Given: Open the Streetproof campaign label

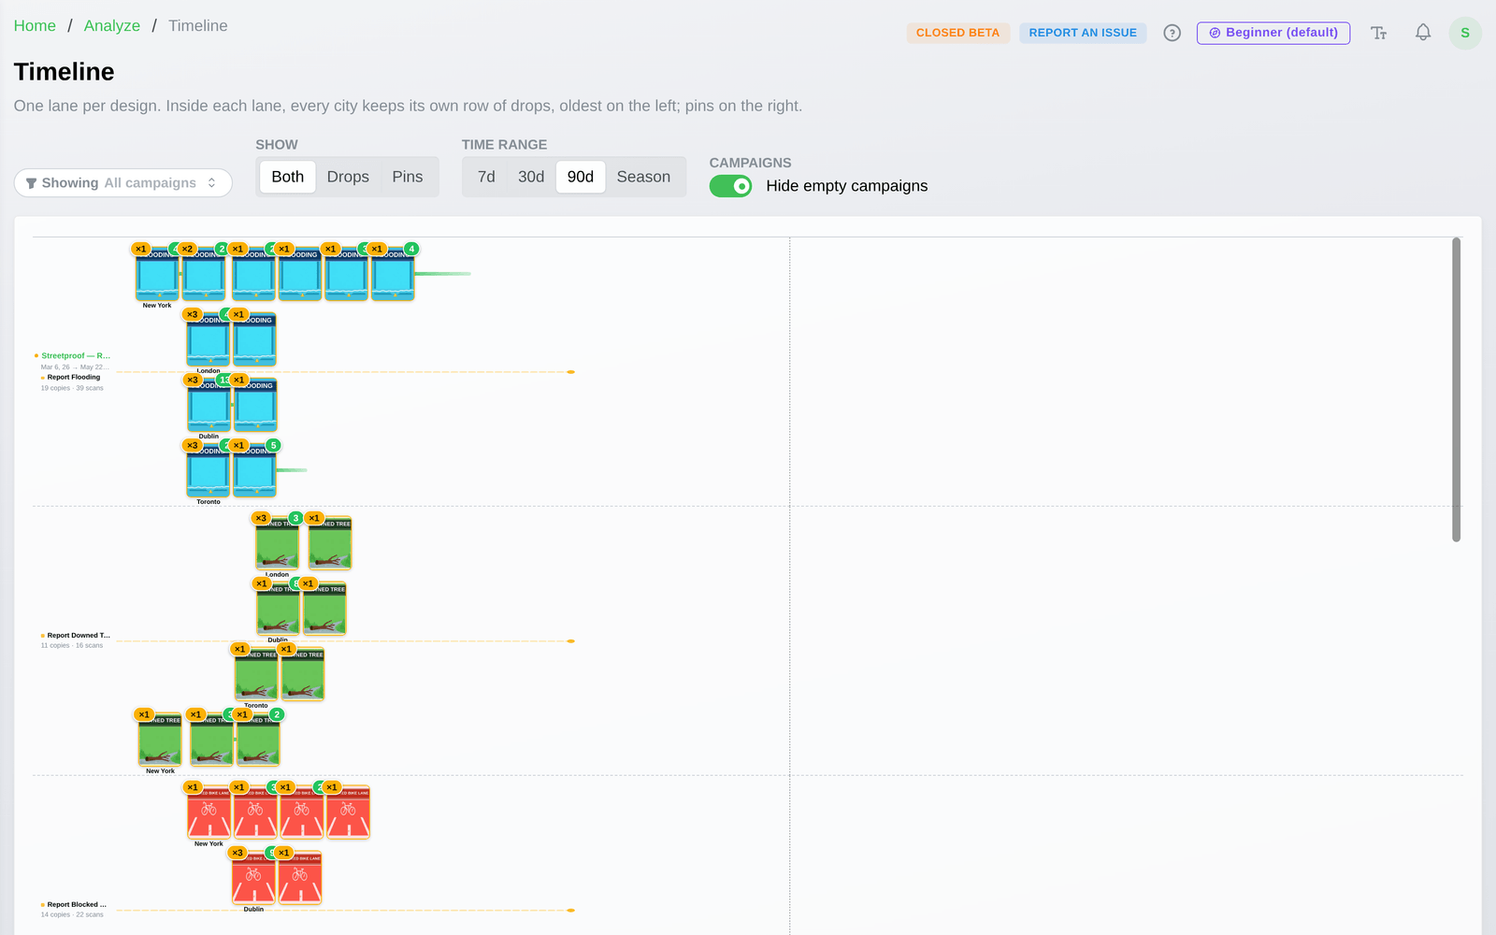Looking at the screenshot, I should (75, 355).
